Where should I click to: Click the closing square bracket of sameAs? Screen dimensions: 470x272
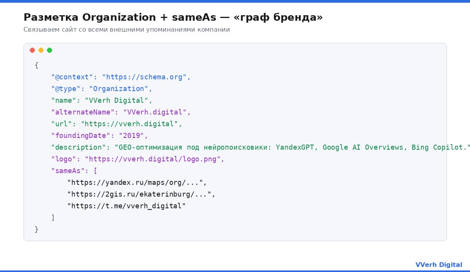coord(53,218)
